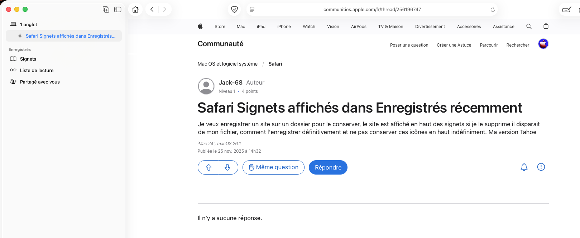
Task: Reload the current page
Action: 493,10
